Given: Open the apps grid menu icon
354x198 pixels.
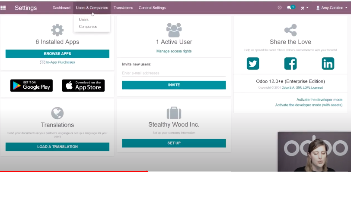Looking at the screenshot, I should (3, 8).
